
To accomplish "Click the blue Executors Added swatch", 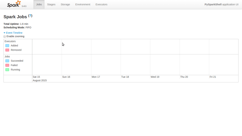I will (x=7, y=46).
